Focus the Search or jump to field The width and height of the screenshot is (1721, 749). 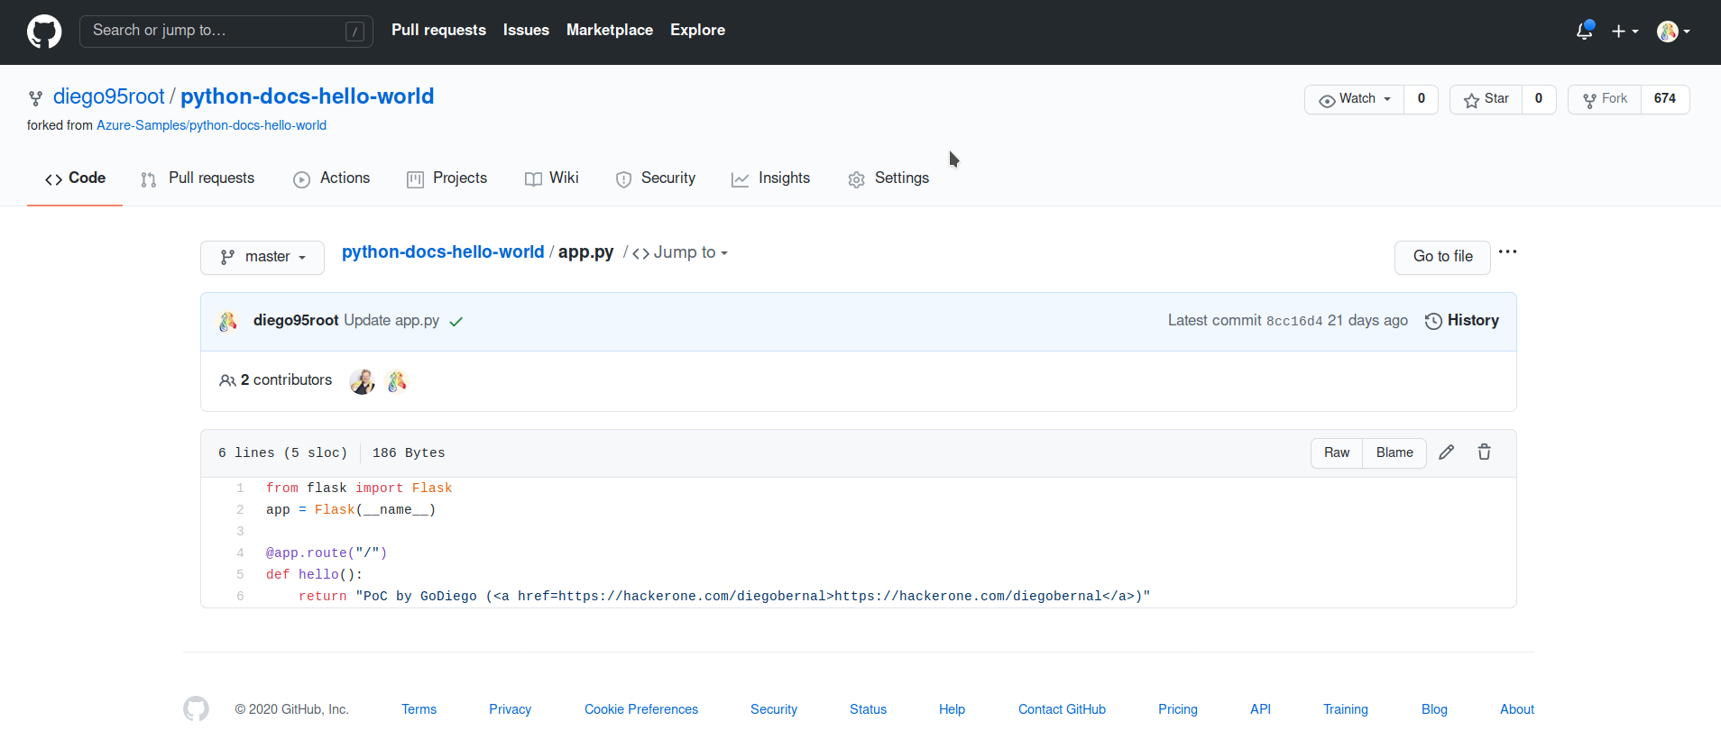click(x=226, y=32)
